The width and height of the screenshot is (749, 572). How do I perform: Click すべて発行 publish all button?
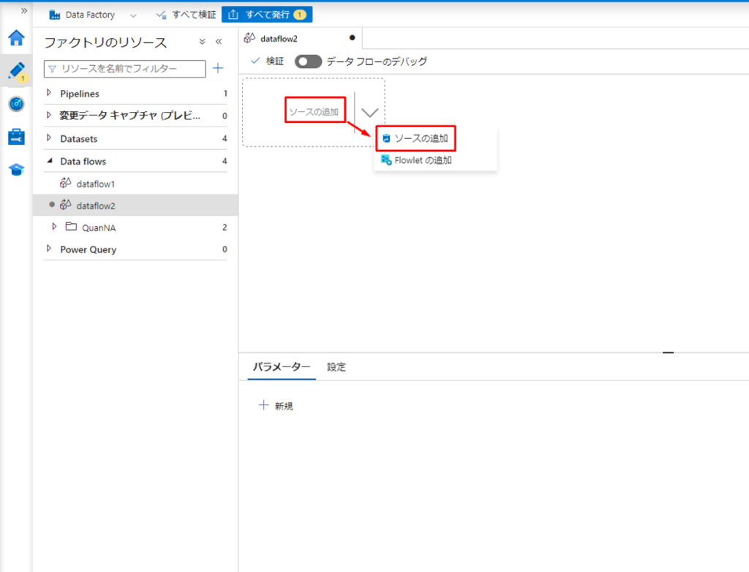pos(267,15)
